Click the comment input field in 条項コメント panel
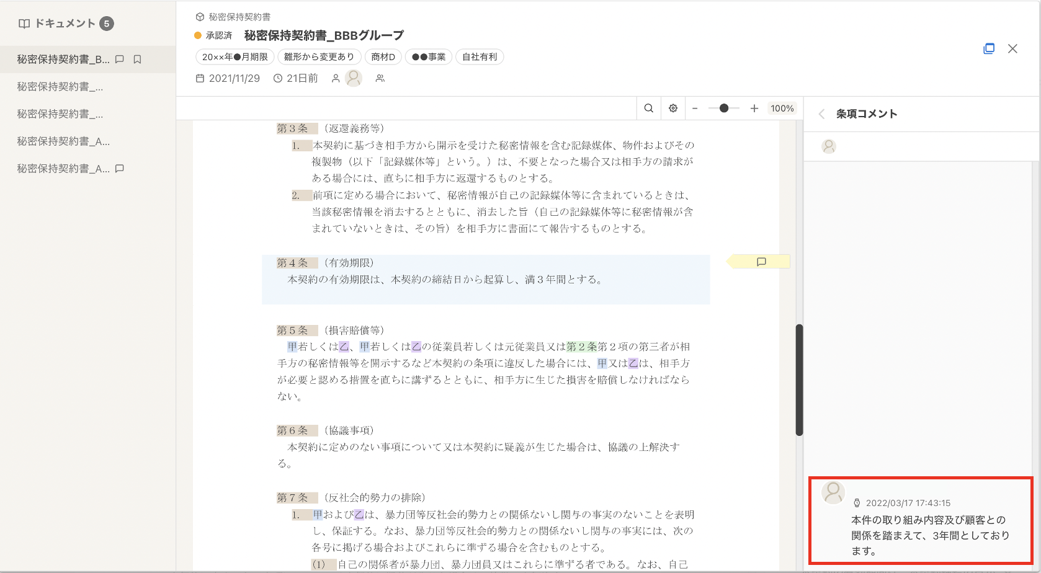 coord(931,147)
